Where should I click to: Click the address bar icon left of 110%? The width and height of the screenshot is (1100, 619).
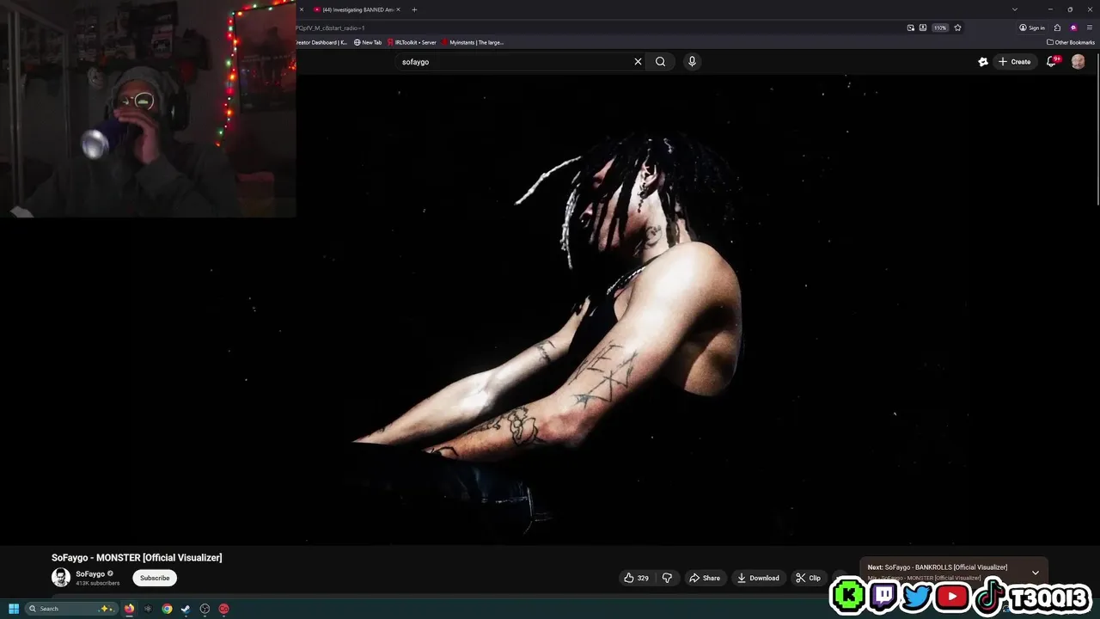click(923, 28)
